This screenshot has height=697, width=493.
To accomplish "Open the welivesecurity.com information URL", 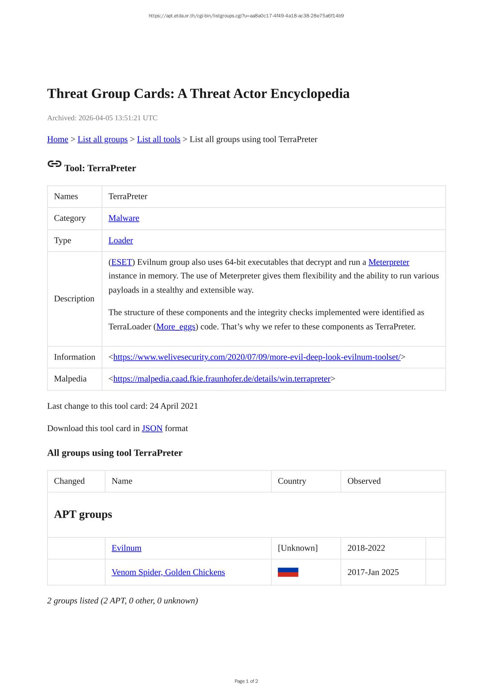I will click(x=257, y=357).
